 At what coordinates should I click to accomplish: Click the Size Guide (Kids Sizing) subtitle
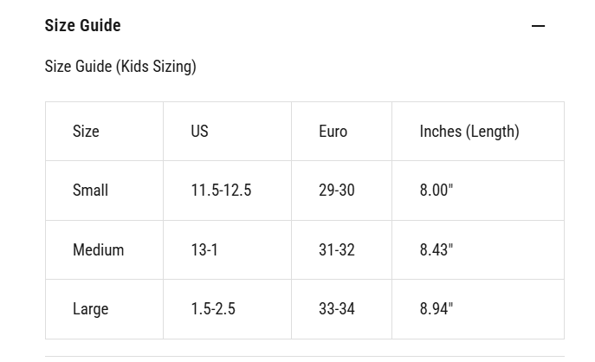pos(120,67)
